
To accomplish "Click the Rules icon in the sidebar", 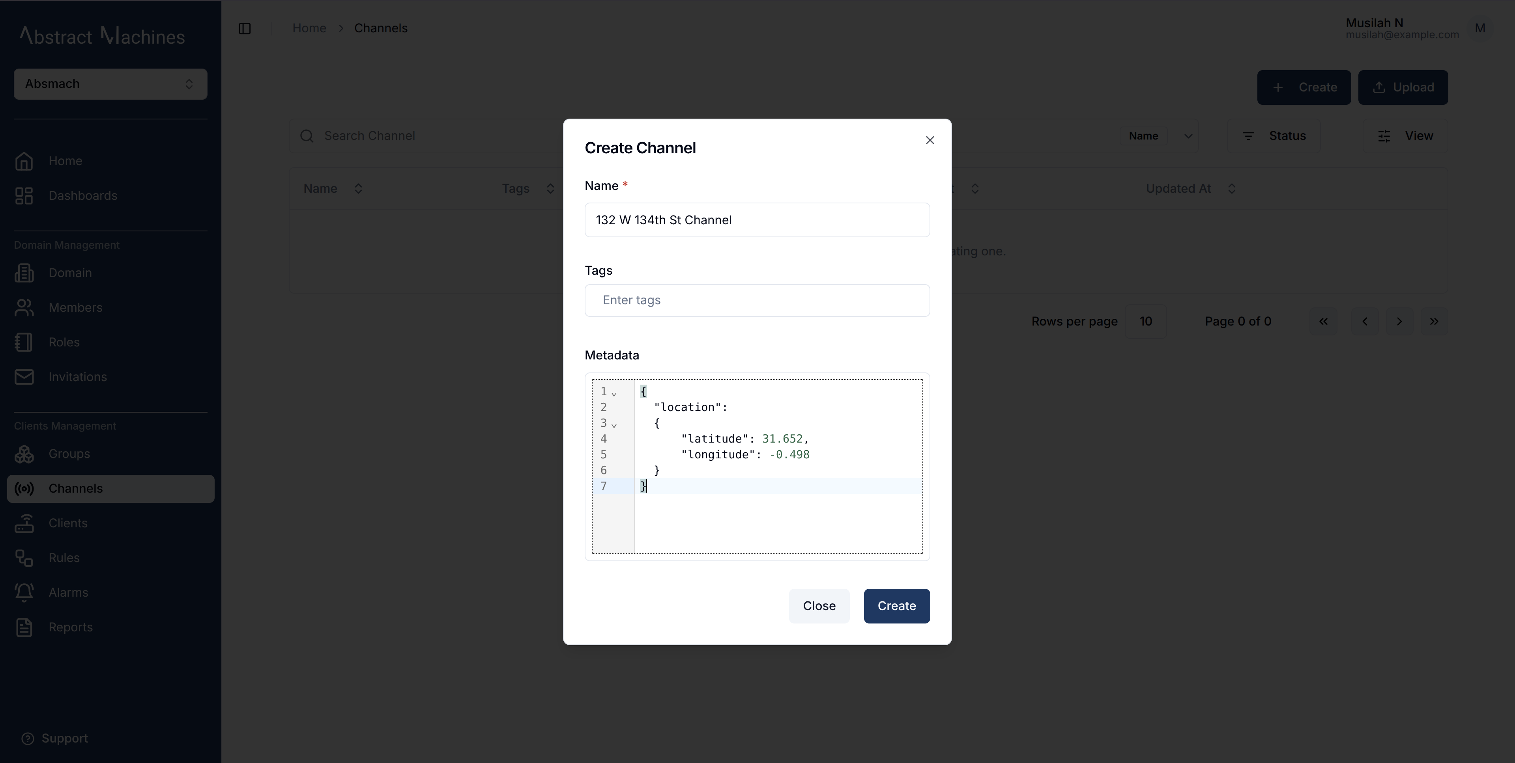I will pos(24,558).
